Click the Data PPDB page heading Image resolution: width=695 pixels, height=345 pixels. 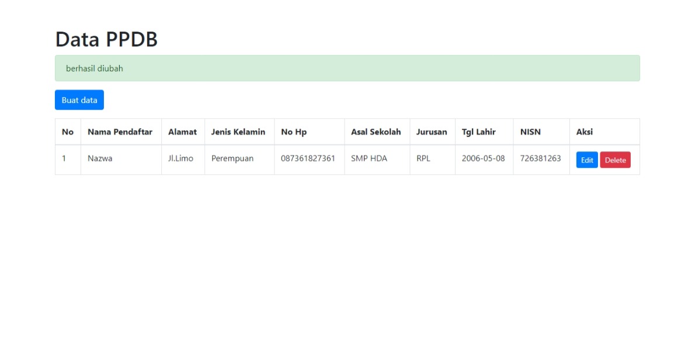tap(106, 39)
